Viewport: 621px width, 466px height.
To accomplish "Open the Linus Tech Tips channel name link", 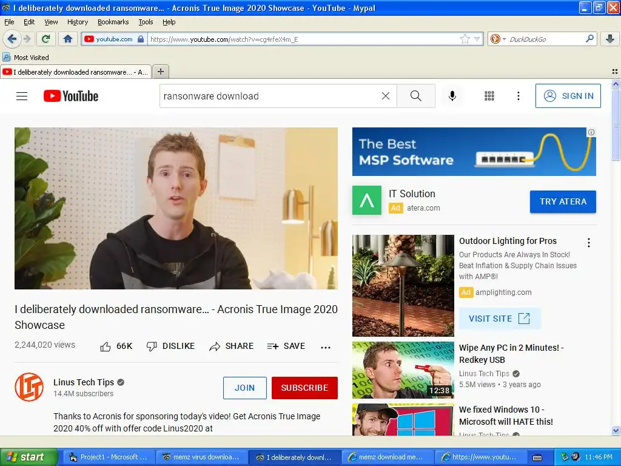I will tap(84, 382).
